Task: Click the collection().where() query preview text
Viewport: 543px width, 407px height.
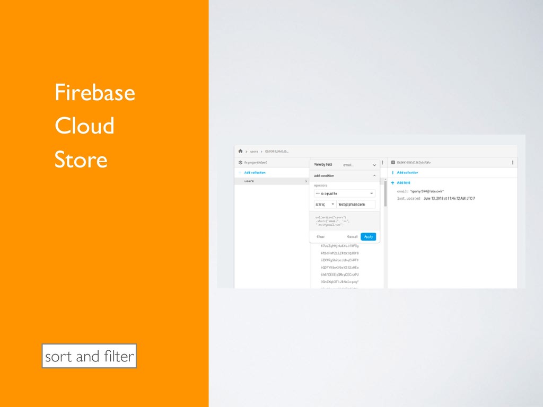Action: point(332,221)
